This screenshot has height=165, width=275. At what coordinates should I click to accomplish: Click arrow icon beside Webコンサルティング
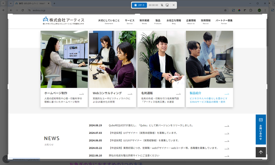pyautogui.click(x=130, y=94)
